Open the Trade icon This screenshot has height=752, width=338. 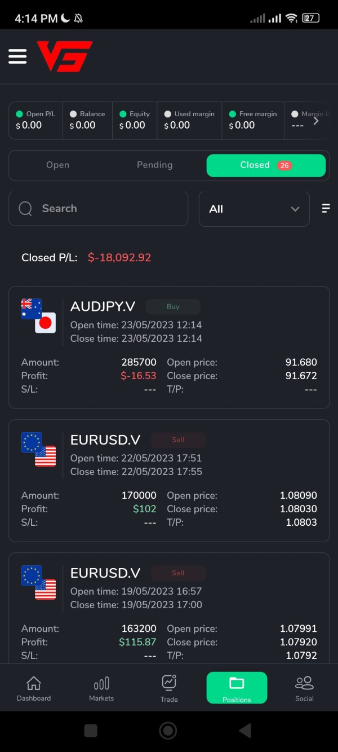[169, 683]
